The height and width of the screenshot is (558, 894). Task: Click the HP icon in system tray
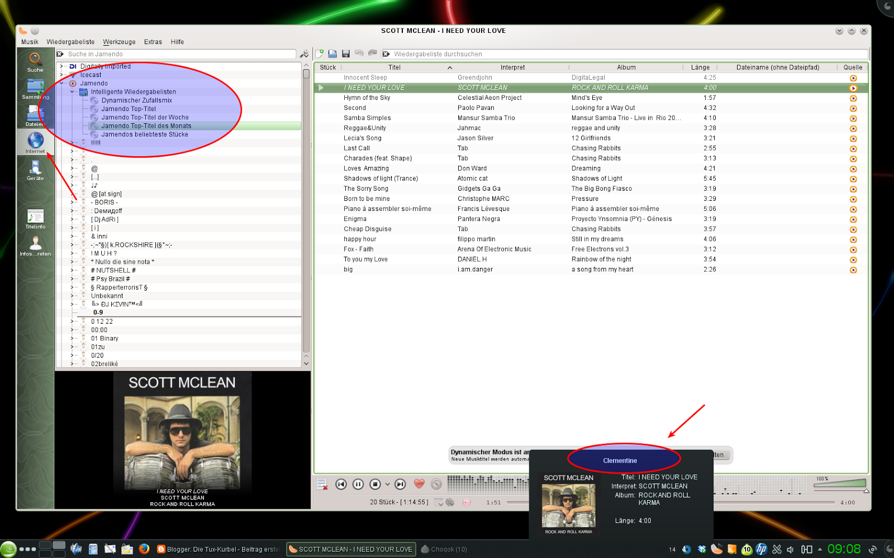(762, 549)
